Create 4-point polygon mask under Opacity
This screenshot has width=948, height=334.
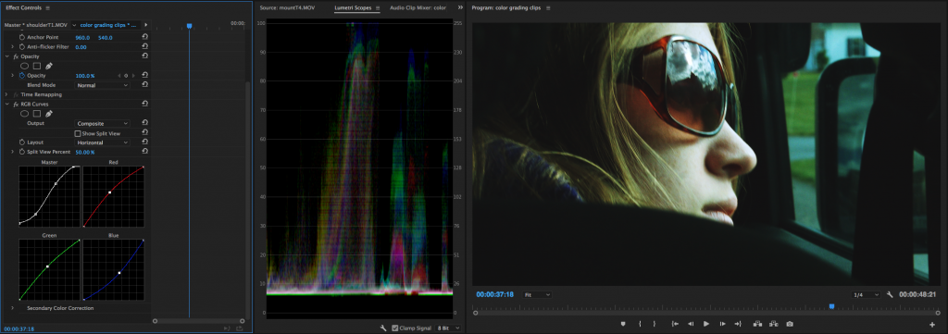click(x=37, y=66)
